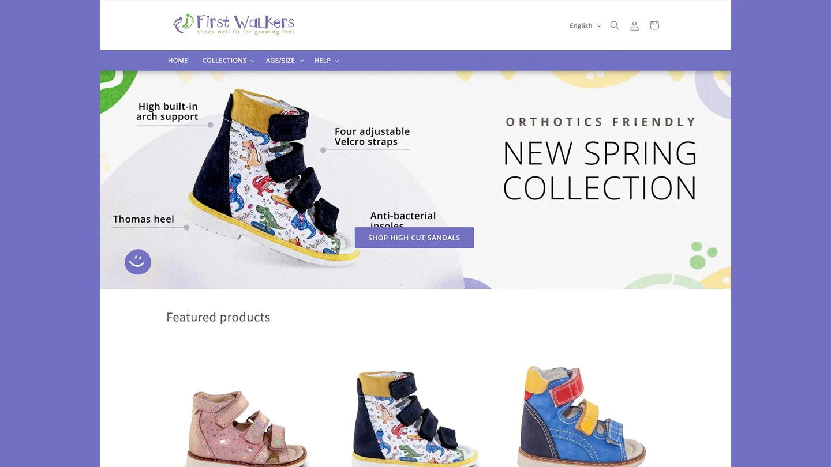Screen dimensions: 831x467
Task: Go to the First Walkers logo home
Action: 234,24
